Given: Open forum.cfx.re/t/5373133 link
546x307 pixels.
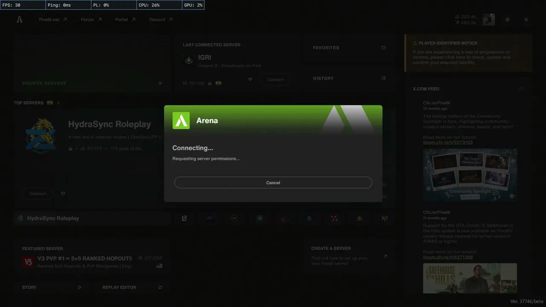Looking at the screenshot, I should 448,142.
